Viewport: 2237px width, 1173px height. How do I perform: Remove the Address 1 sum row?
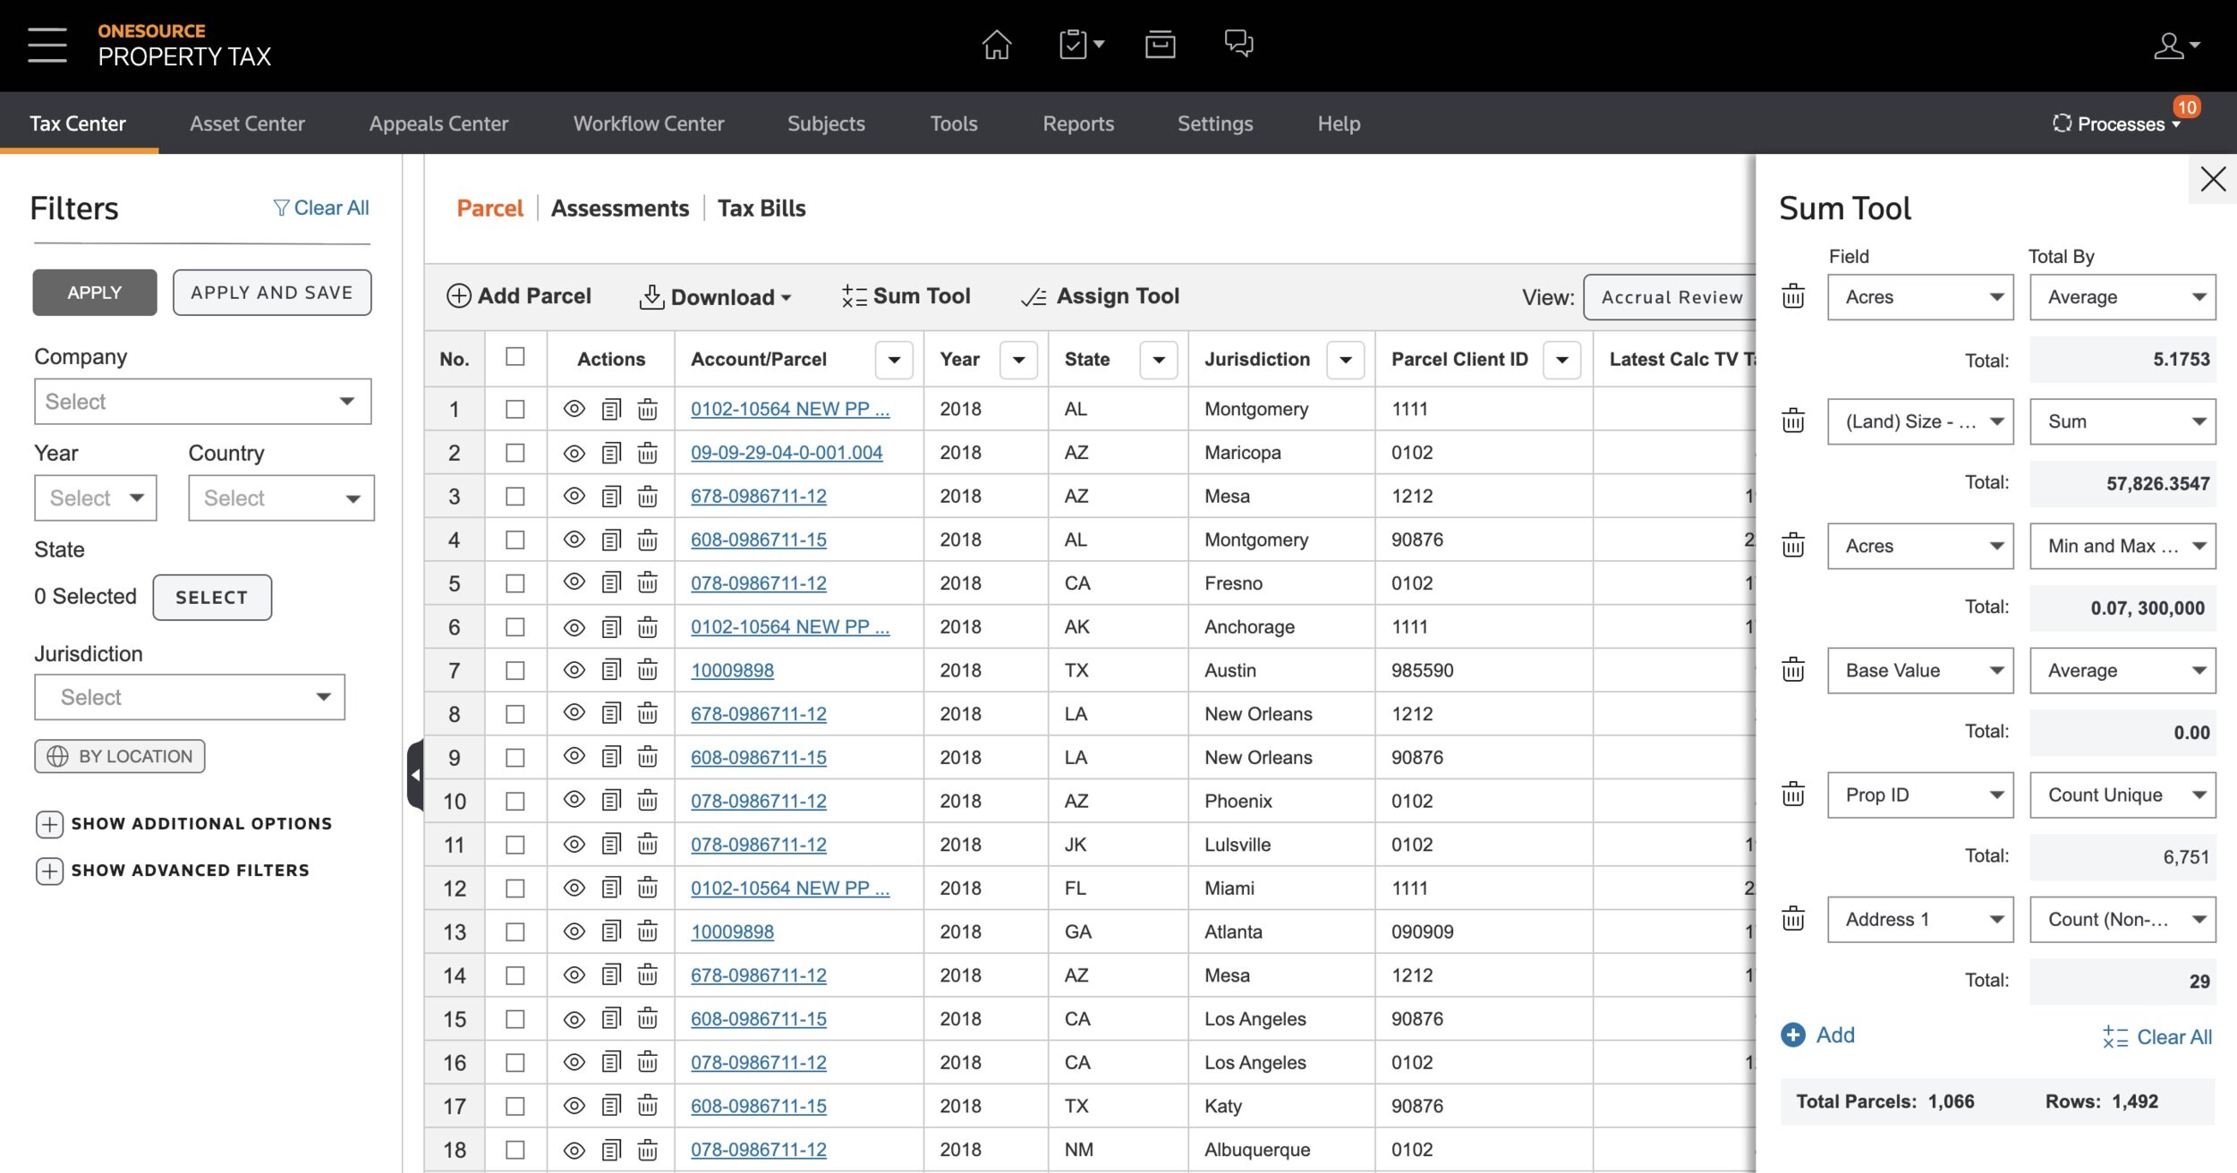(1793, 918)
